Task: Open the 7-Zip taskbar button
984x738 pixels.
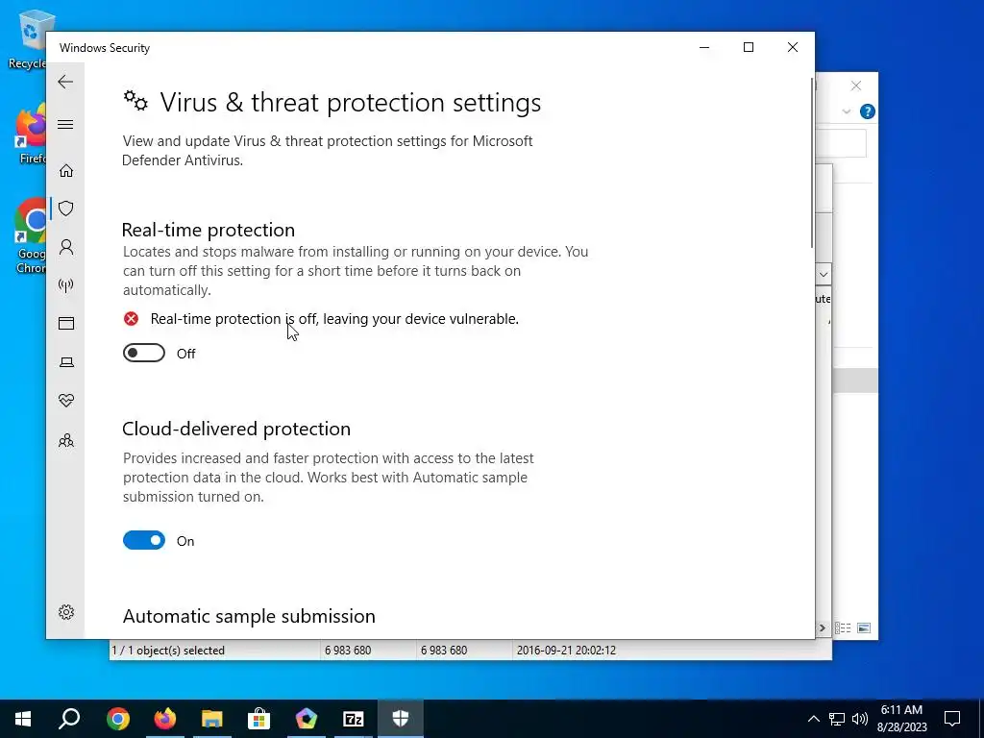Action: point(354,719)
